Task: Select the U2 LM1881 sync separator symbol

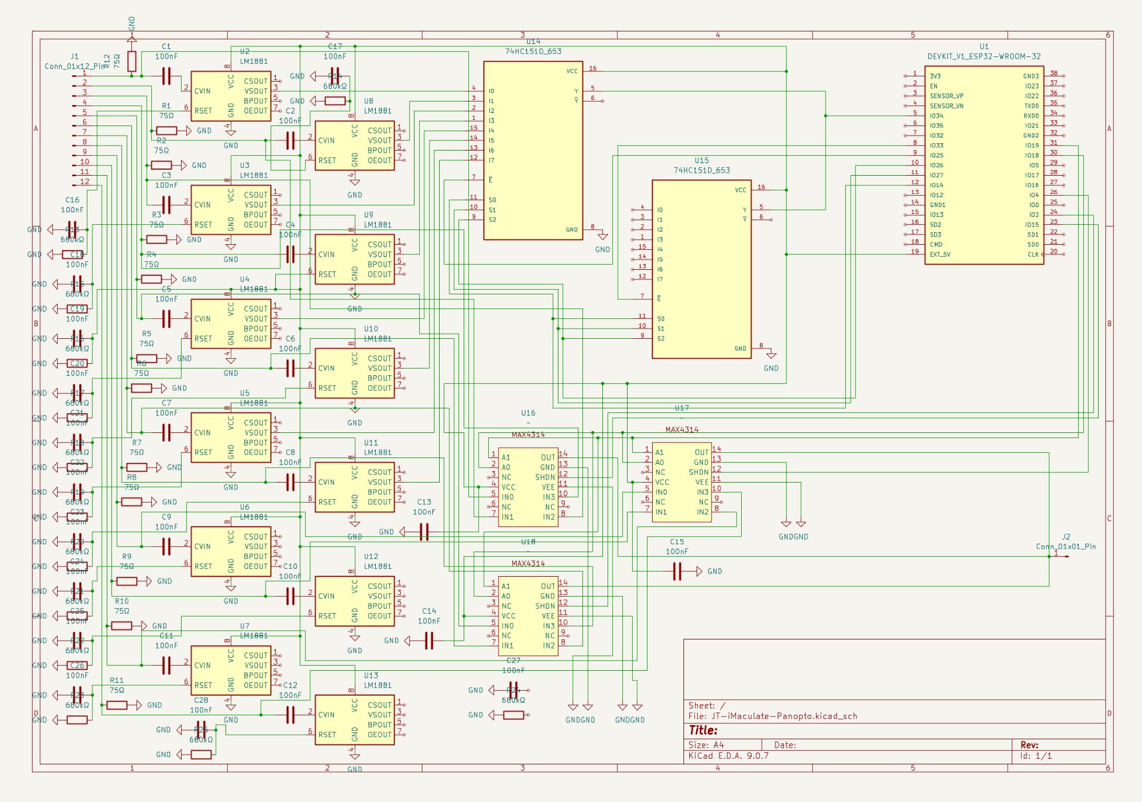Action: tap(231, 96)
